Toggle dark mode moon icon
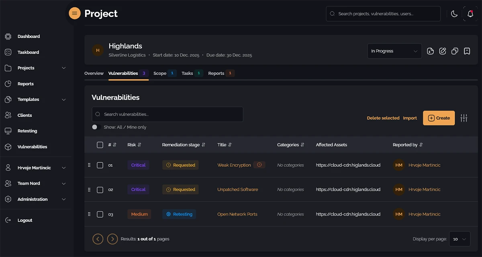This screenshot has height=257, width=482. click(454, 14)
